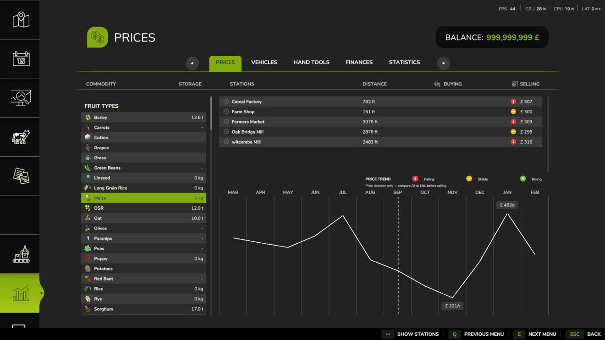The width and height of the screenshot is (605, 340).
Task: Open the map icon in sidebar
Action: pyautogui.click(x=21, y=20)
